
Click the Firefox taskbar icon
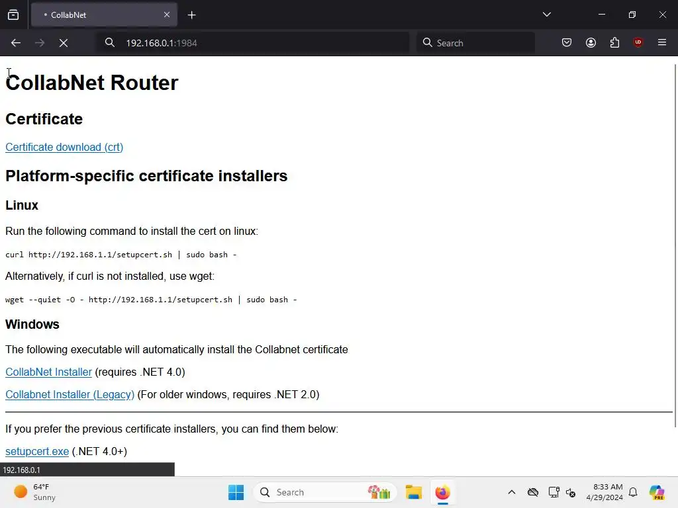(442, 492)
